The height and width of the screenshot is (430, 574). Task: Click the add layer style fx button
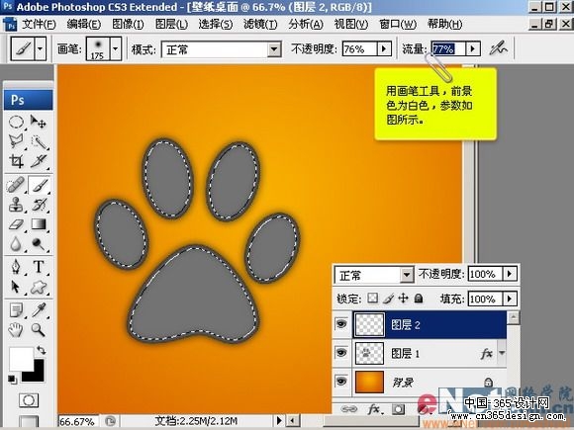click(374, 409)
